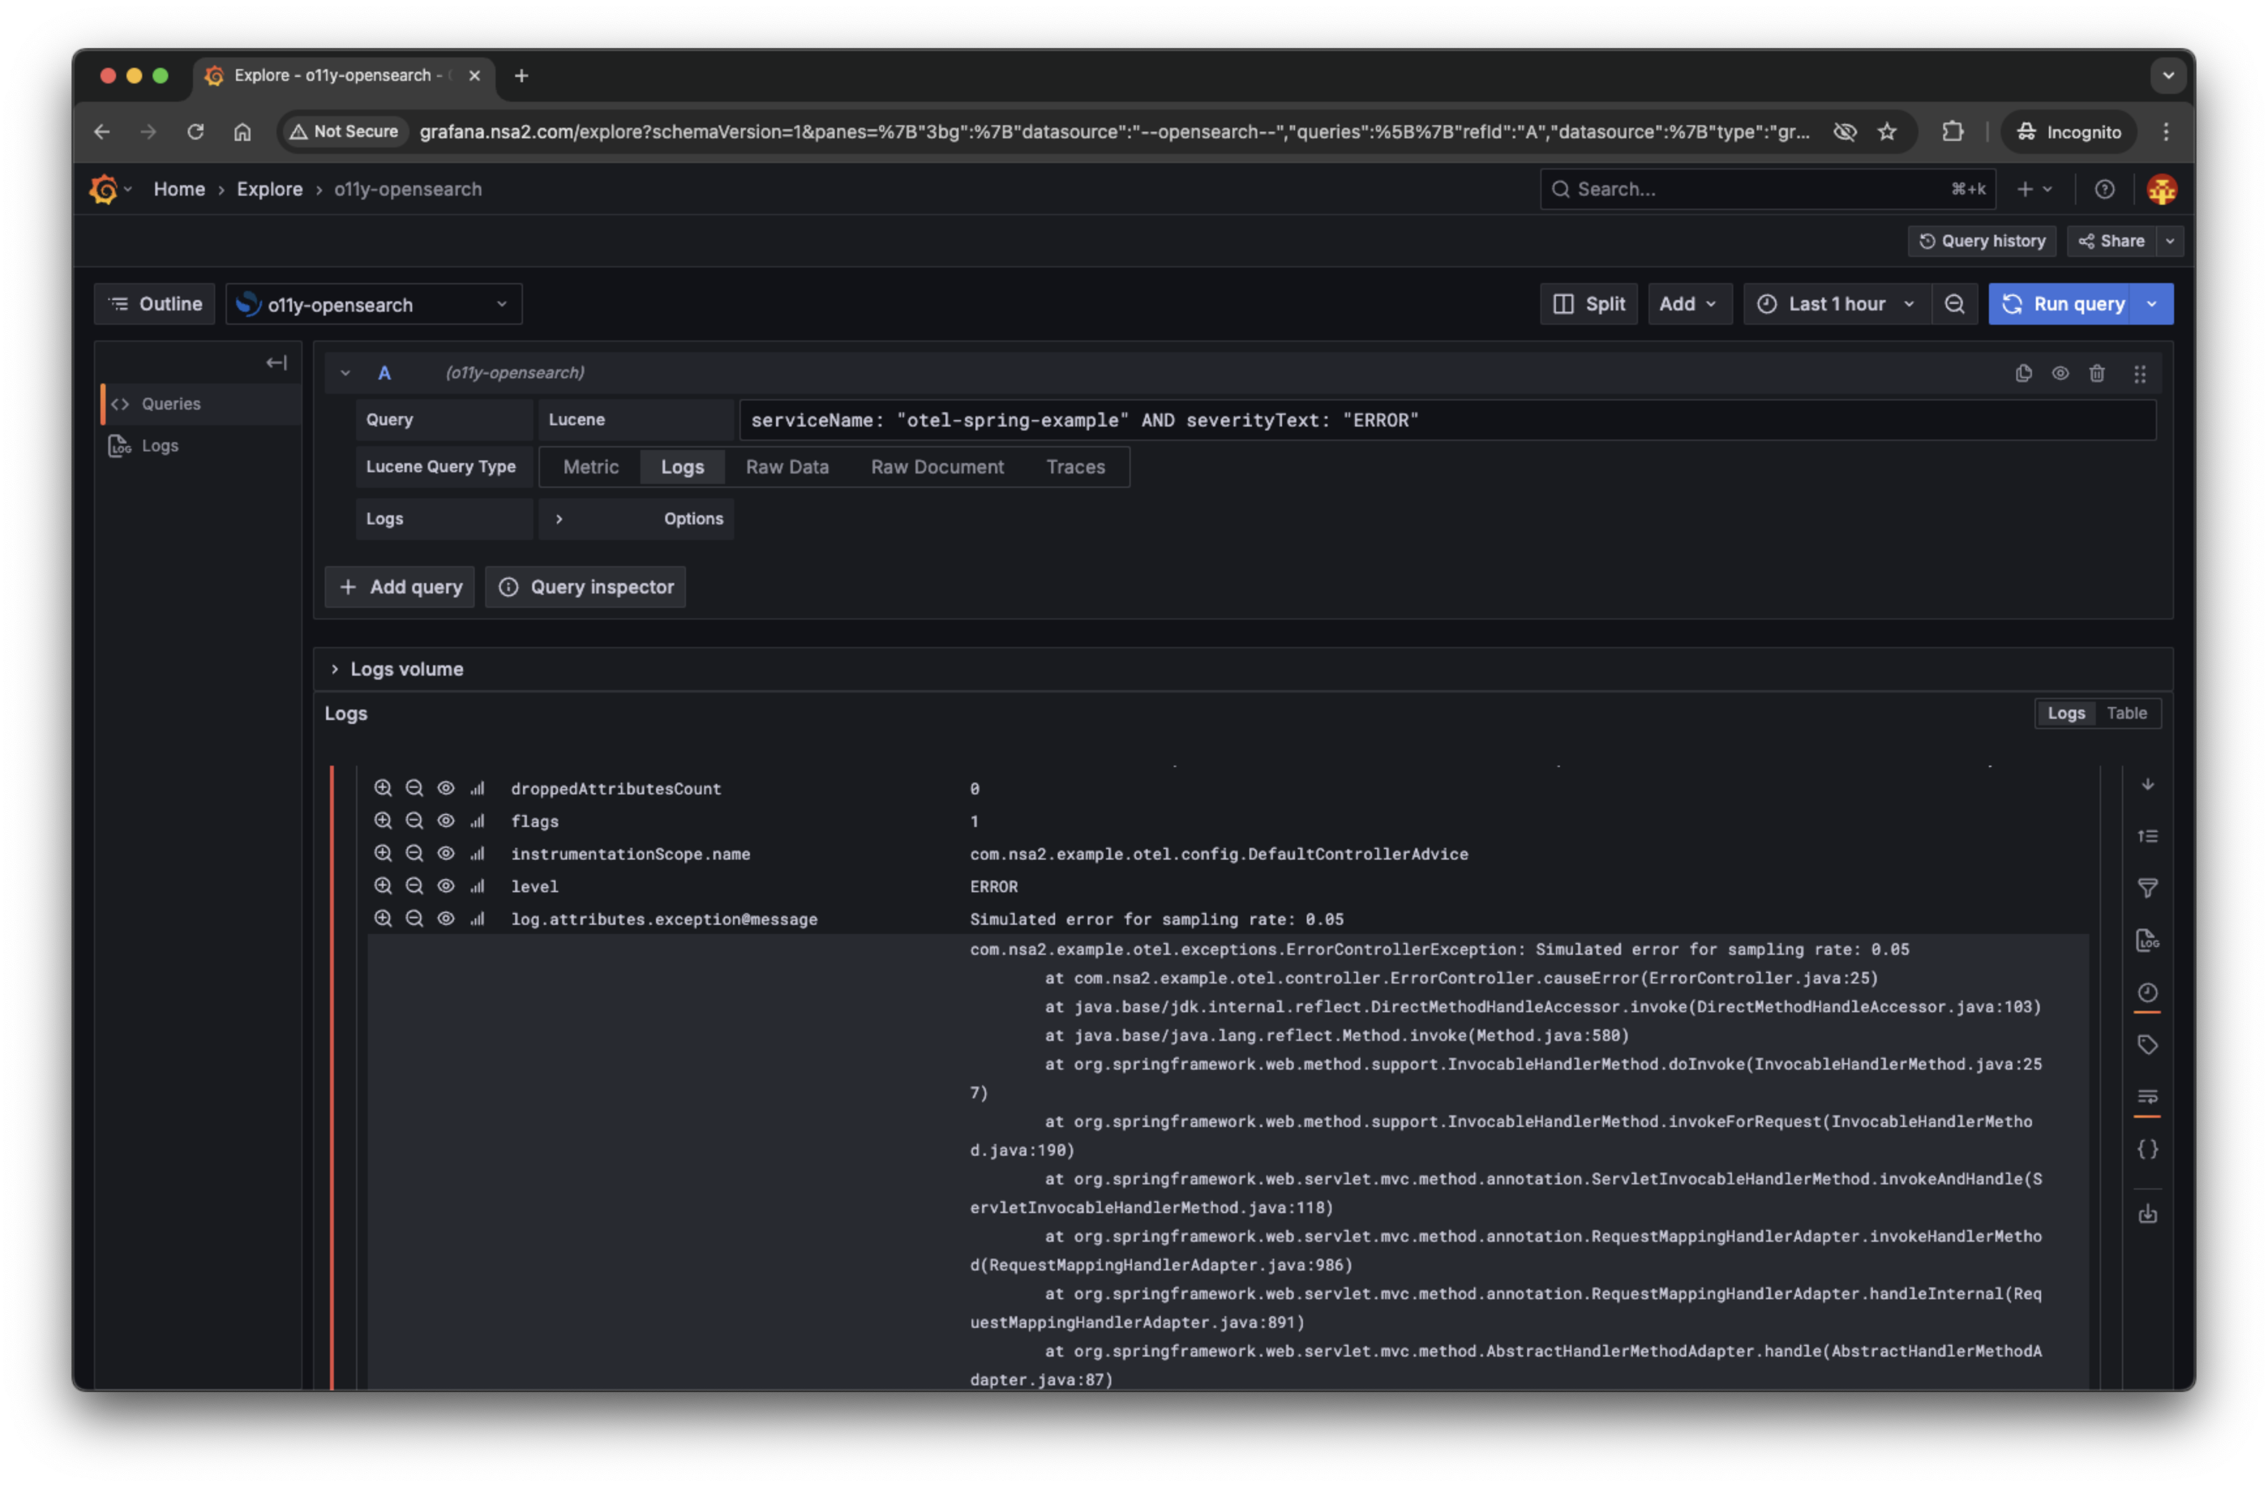Show level field eye toggle
Image resolution: width=2268 pixels, height=1487 pixels.
(446, 886)
